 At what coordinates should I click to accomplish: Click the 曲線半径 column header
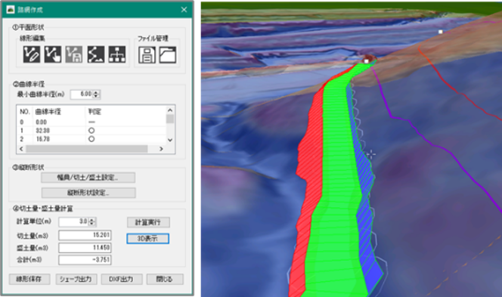pyautogui.click(x=48, y=112)
